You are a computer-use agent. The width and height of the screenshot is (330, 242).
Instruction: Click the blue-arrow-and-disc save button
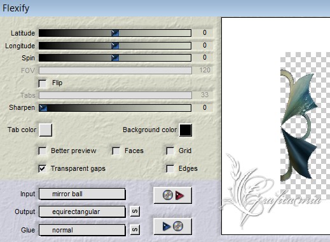[173, 226]
